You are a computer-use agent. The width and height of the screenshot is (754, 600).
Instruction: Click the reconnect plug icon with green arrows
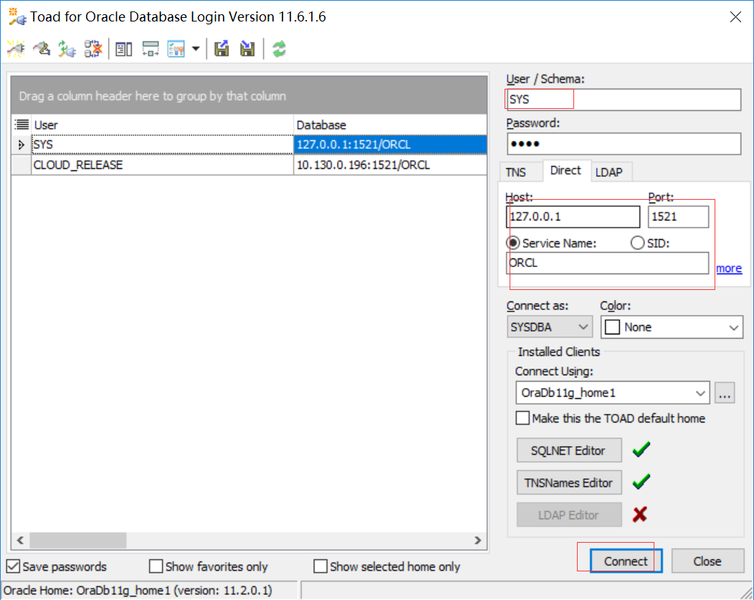tap(67, 49)
